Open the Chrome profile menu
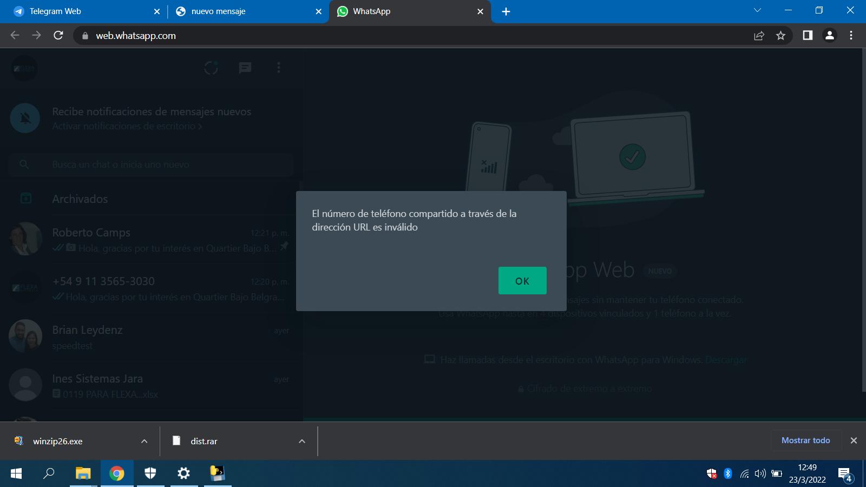This screenshot has width=866, height=487. 829,35
